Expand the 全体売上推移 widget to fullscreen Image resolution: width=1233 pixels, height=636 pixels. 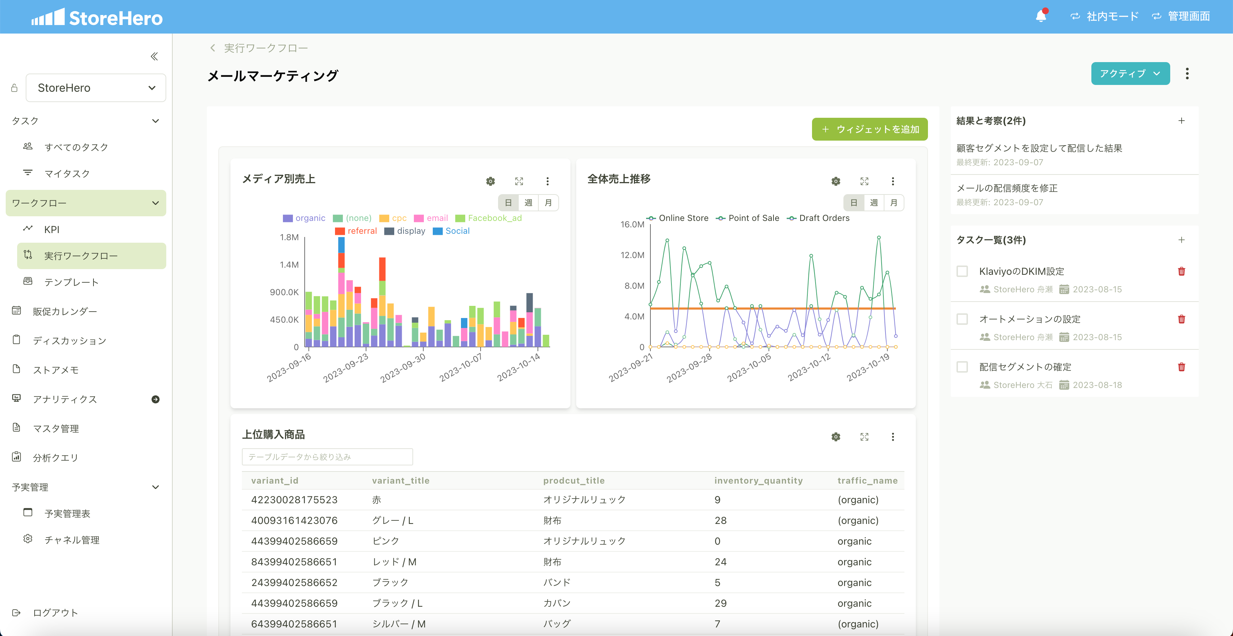coord(864,182)
